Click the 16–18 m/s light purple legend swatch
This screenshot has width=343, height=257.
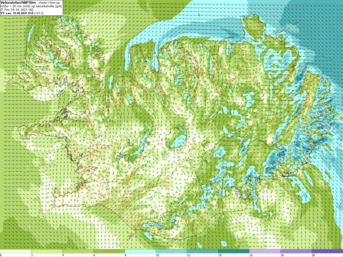265,251
